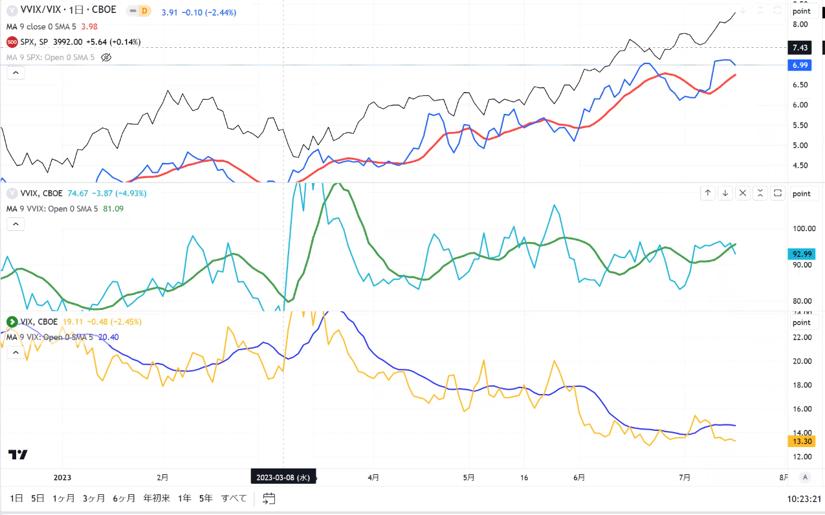Viewport: 825px width, 515px height.
Task: Select the 1日 time range
Action: point(17,498)
